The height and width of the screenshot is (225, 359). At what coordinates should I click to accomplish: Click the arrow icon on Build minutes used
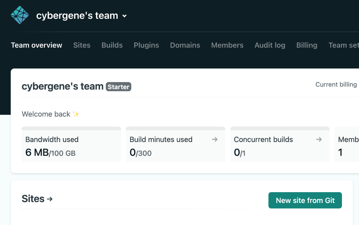click(x=215, y=139)
